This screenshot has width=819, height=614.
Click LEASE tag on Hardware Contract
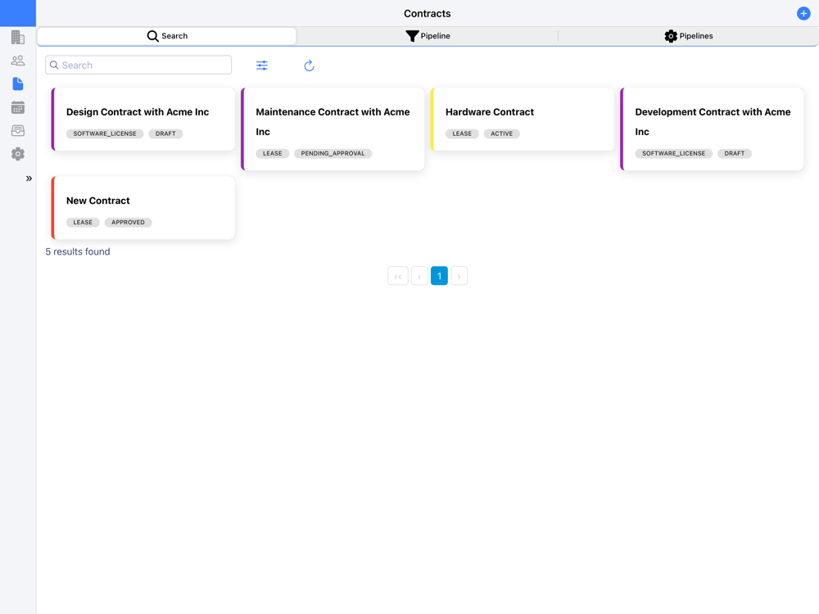pyautogui.click(x=462, y=133)
